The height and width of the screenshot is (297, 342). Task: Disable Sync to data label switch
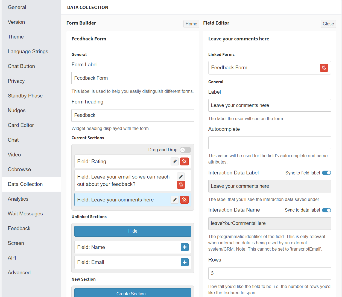326,210
